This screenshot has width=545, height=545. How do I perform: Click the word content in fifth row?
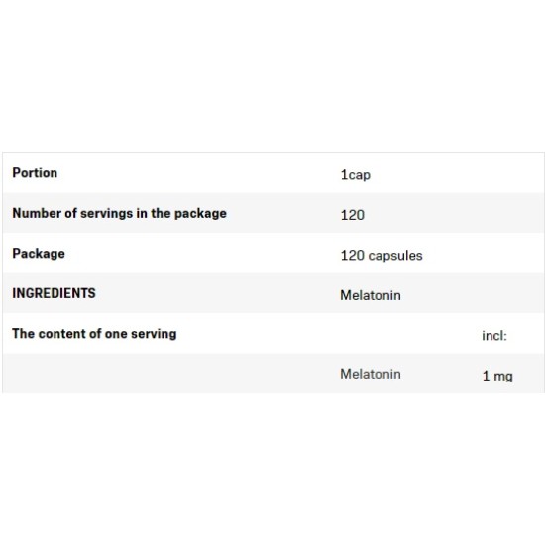[62, 334]
